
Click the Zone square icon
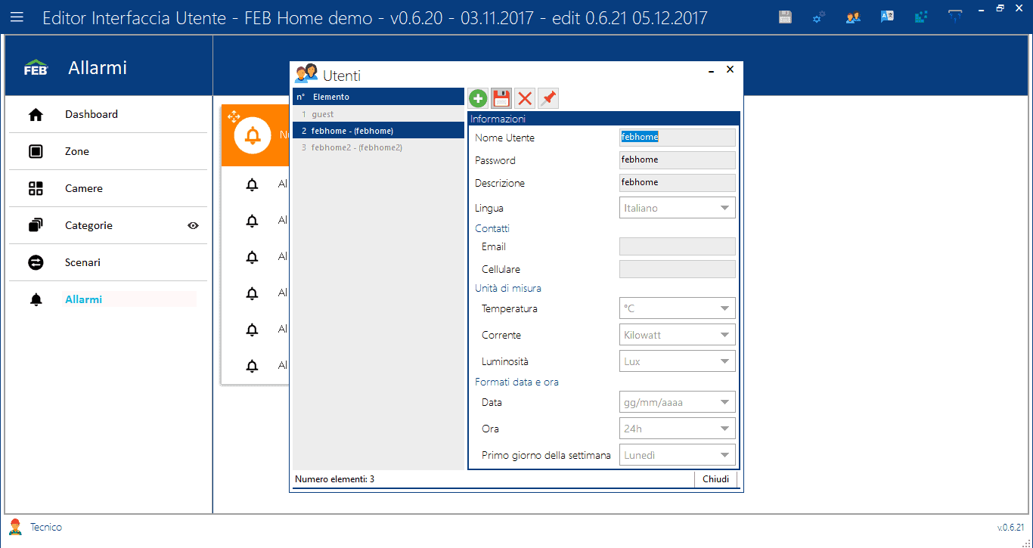point(36,152)
